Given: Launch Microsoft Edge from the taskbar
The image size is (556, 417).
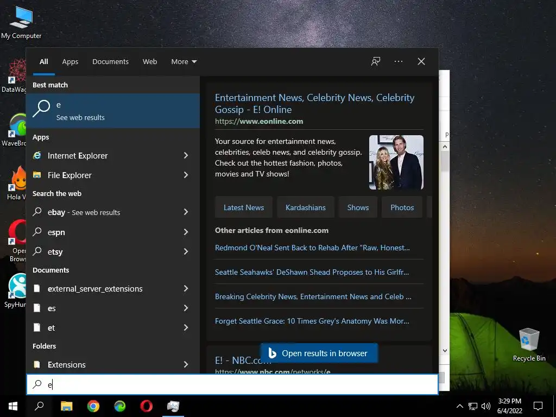Looking at the screenshot, I should click(120, 406).
